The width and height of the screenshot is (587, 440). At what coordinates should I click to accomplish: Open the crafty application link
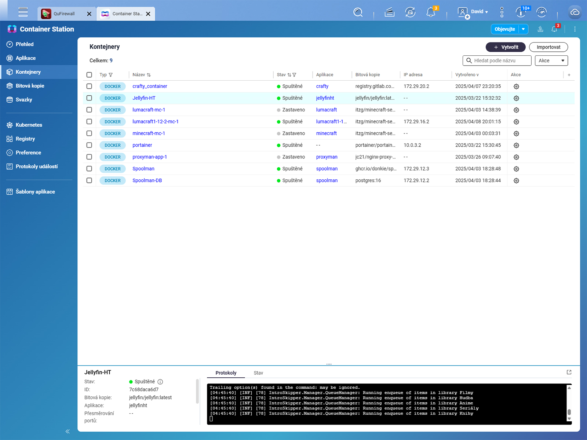(322, 86)
